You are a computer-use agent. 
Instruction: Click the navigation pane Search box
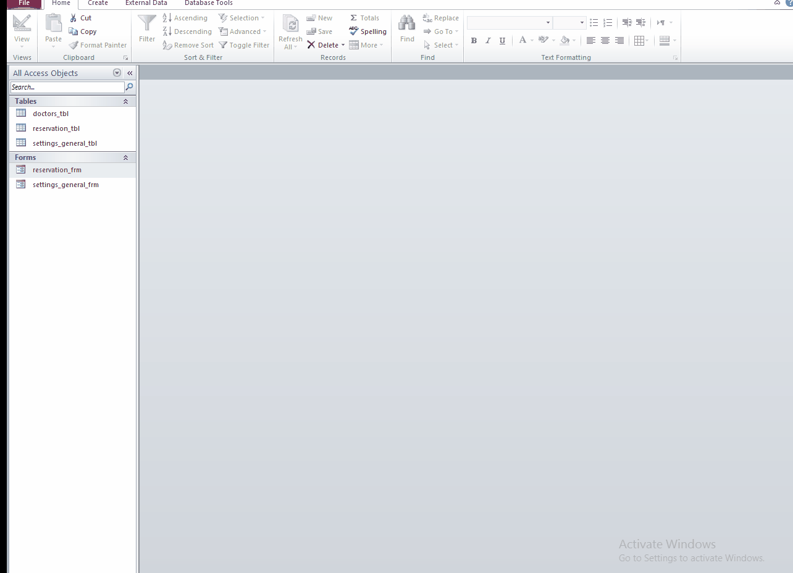pyautogui.click(x=67, y=87)
